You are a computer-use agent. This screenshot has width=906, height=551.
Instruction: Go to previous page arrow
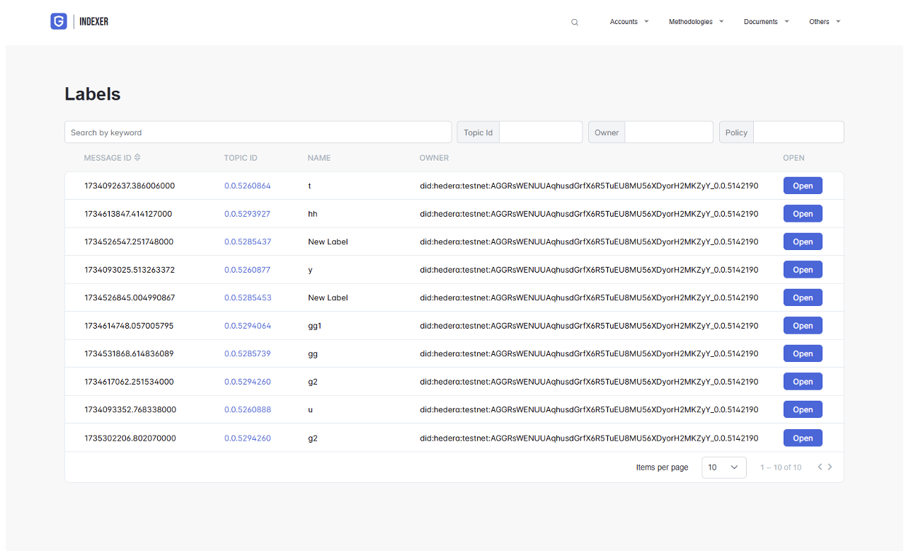point(820,467)
